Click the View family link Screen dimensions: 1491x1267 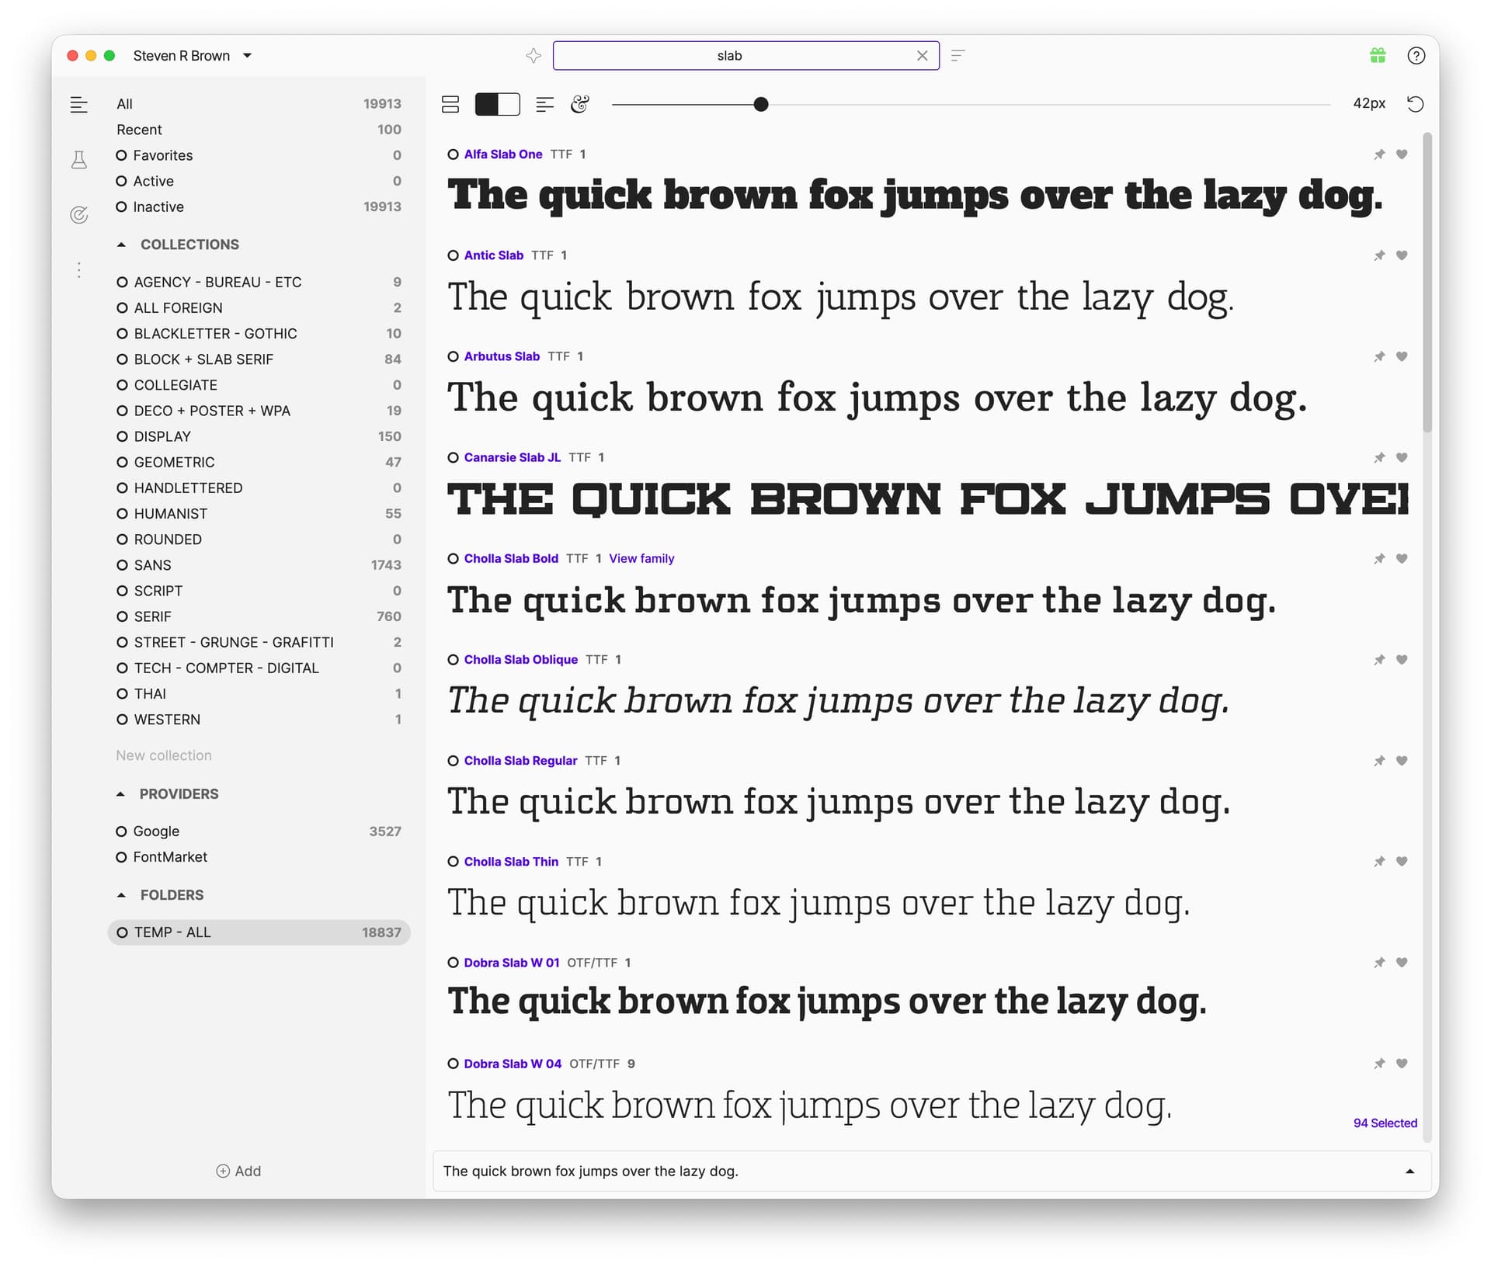641,558
